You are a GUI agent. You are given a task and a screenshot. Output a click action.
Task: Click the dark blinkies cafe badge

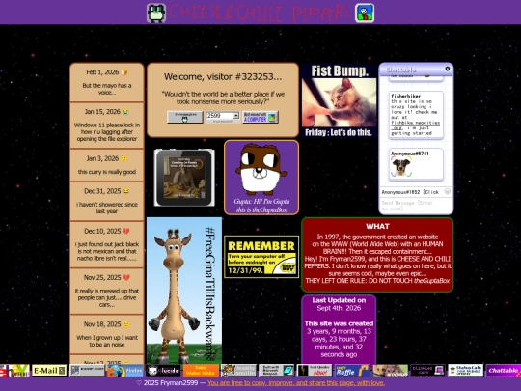(428, 371)
